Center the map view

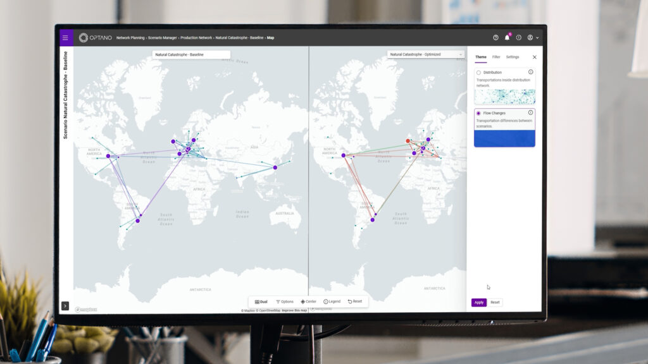(308, 301)
